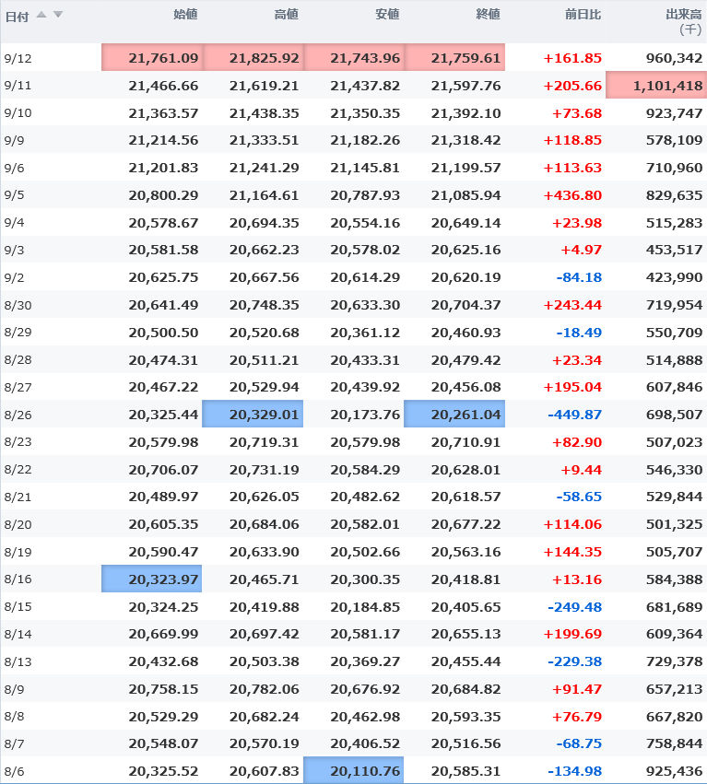Select low value 20,361.12
The image size is (707, 784).
pyautogui.click(x=365, y=333)
